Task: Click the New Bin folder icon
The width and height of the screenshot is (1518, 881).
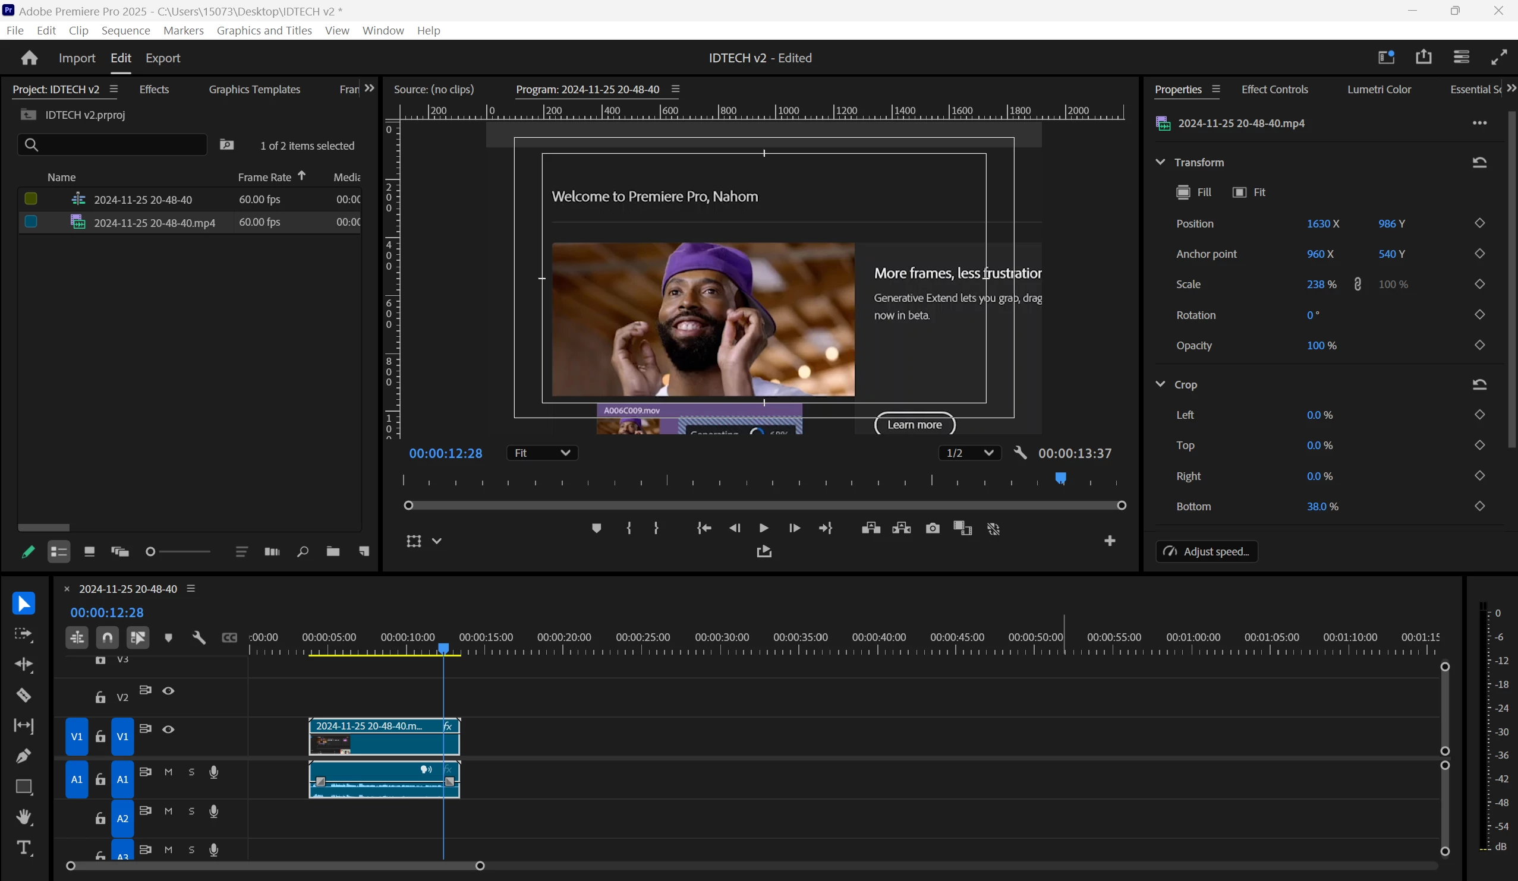Action: coord(332,551)
